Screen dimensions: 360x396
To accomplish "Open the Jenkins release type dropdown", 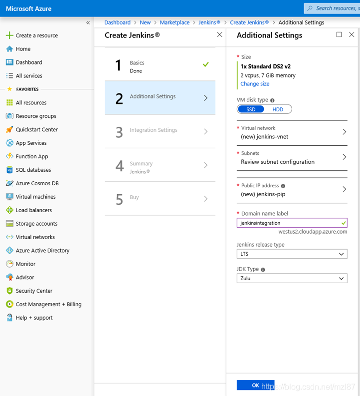I will tap(292, 254).
